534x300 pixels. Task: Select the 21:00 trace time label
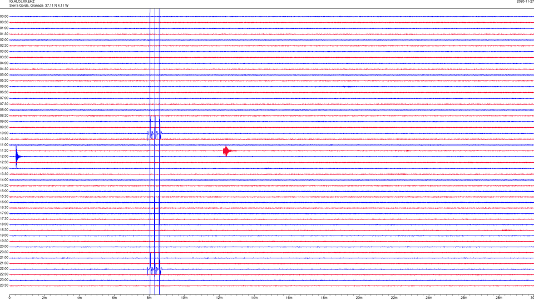click(4, 257)
